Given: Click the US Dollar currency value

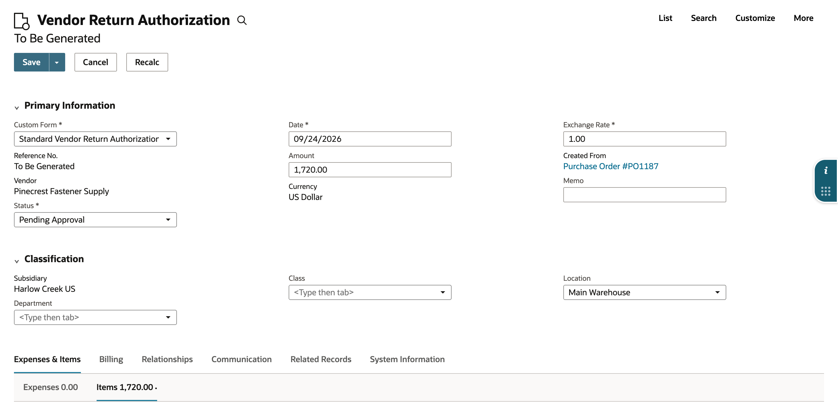Looking at the screenshot, I should pos(306,197).
